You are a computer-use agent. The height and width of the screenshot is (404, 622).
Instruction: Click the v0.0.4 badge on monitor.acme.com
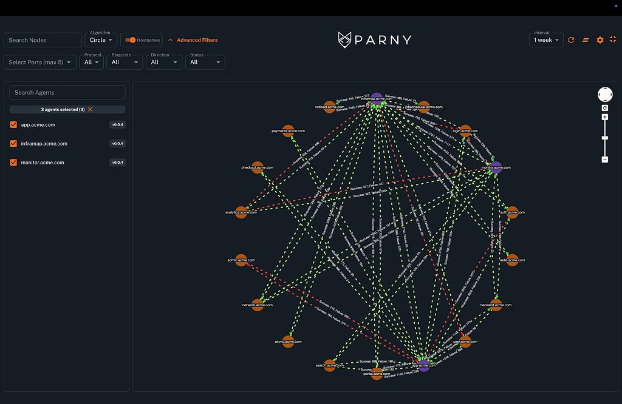(117, 163)
